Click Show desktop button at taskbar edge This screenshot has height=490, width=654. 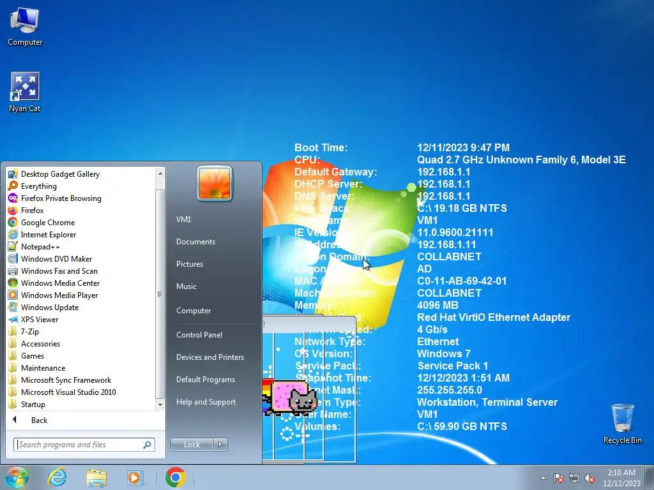[650, 478]
